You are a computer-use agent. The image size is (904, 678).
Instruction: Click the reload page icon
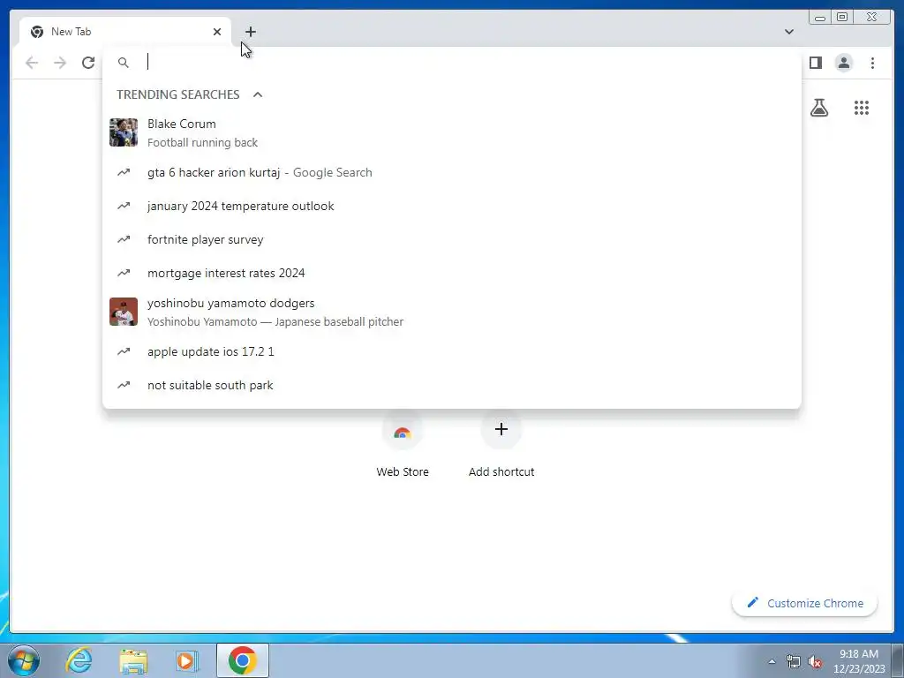tap(88, 63)
